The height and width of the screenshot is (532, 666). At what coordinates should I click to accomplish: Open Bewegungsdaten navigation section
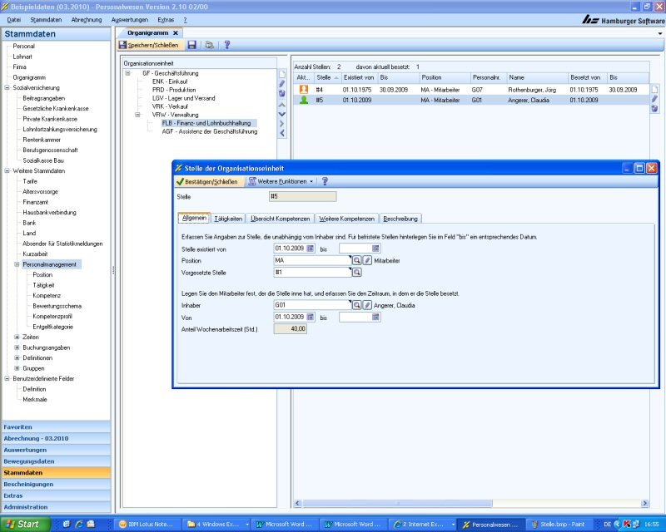[x=56, y=461]
